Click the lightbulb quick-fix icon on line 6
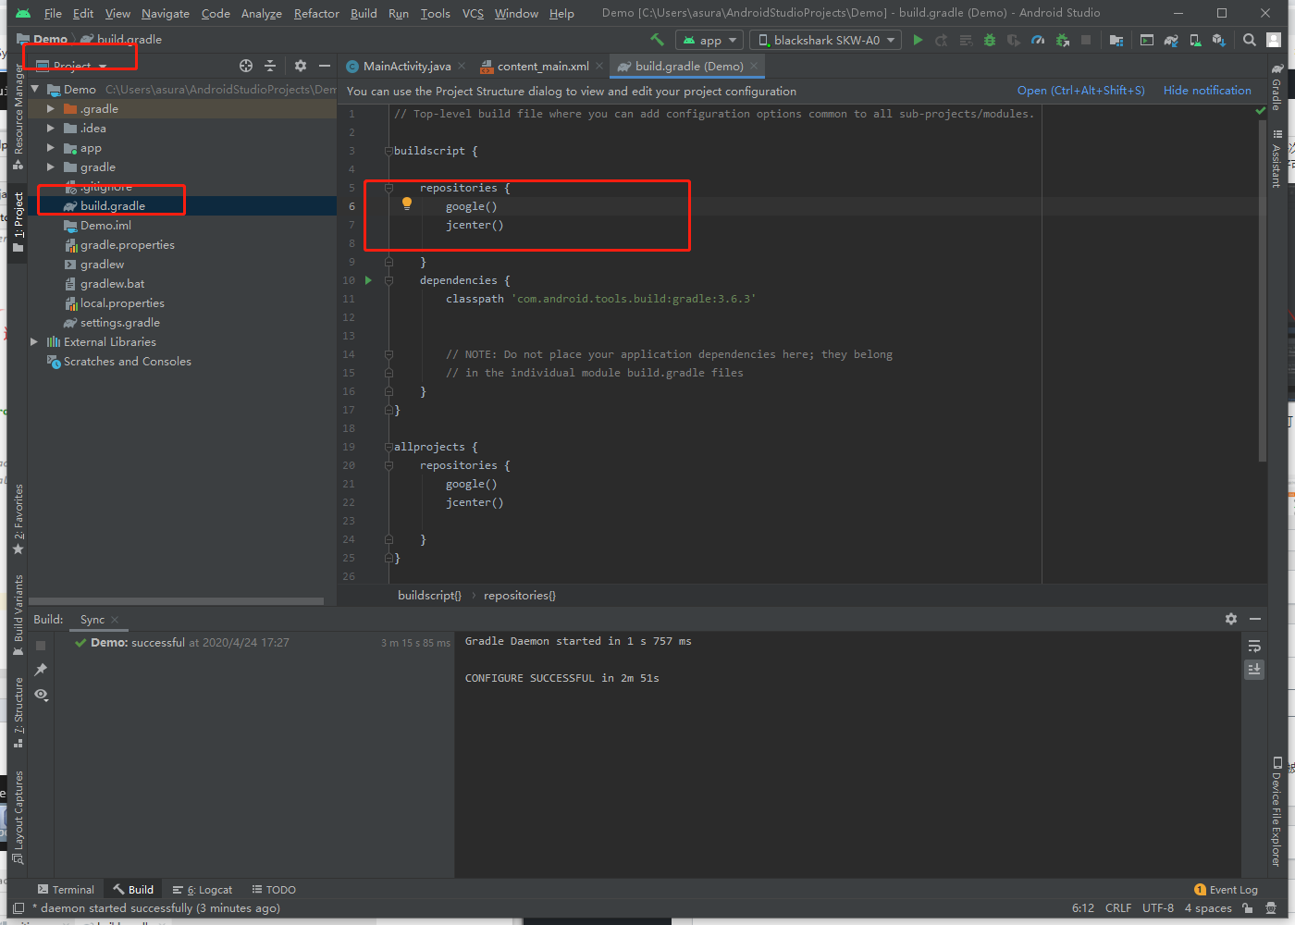 pos(407,204)
